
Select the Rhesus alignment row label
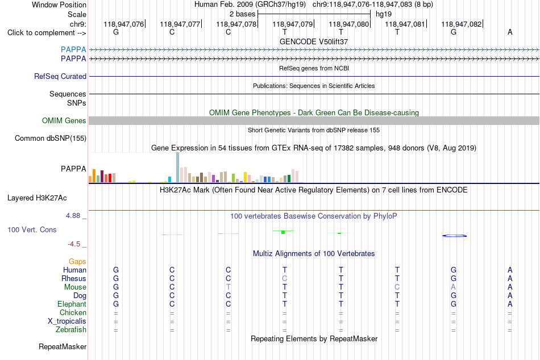74,279
